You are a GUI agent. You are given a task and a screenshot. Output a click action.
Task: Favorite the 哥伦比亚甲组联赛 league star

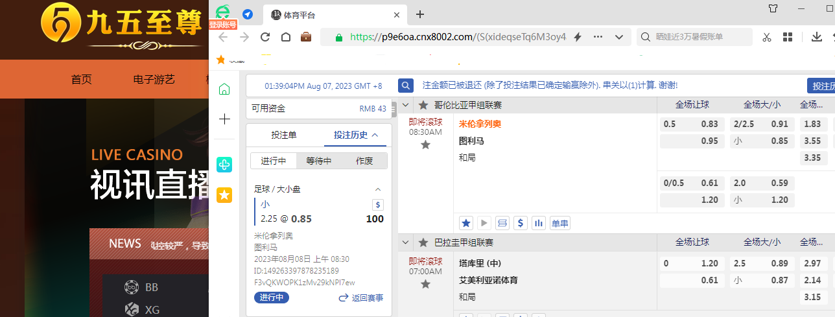(x=423, y=105)
